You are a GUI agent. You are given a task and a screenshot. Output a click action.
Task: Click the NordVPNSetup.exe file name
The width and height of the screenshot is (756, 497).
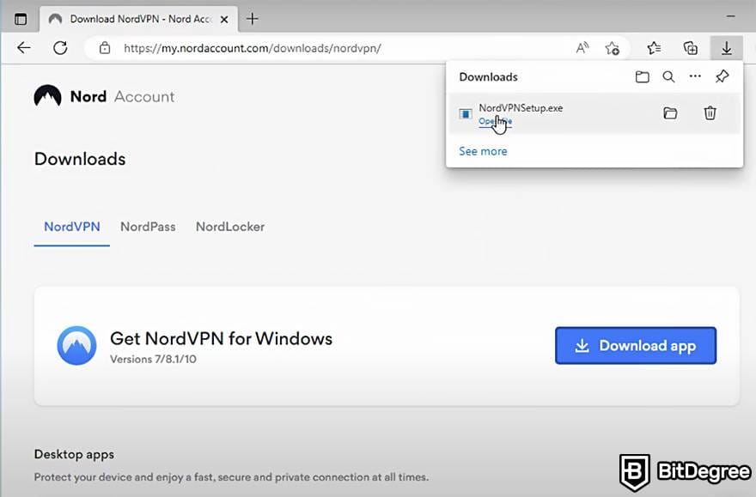point(521,108)
